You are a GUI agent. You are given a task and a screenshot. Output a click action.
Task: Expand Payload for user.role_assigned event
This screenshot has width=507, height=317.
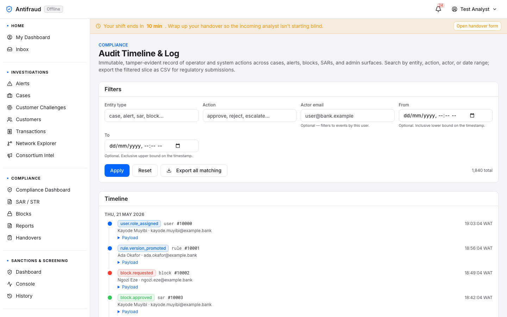(x=128, y=238)
